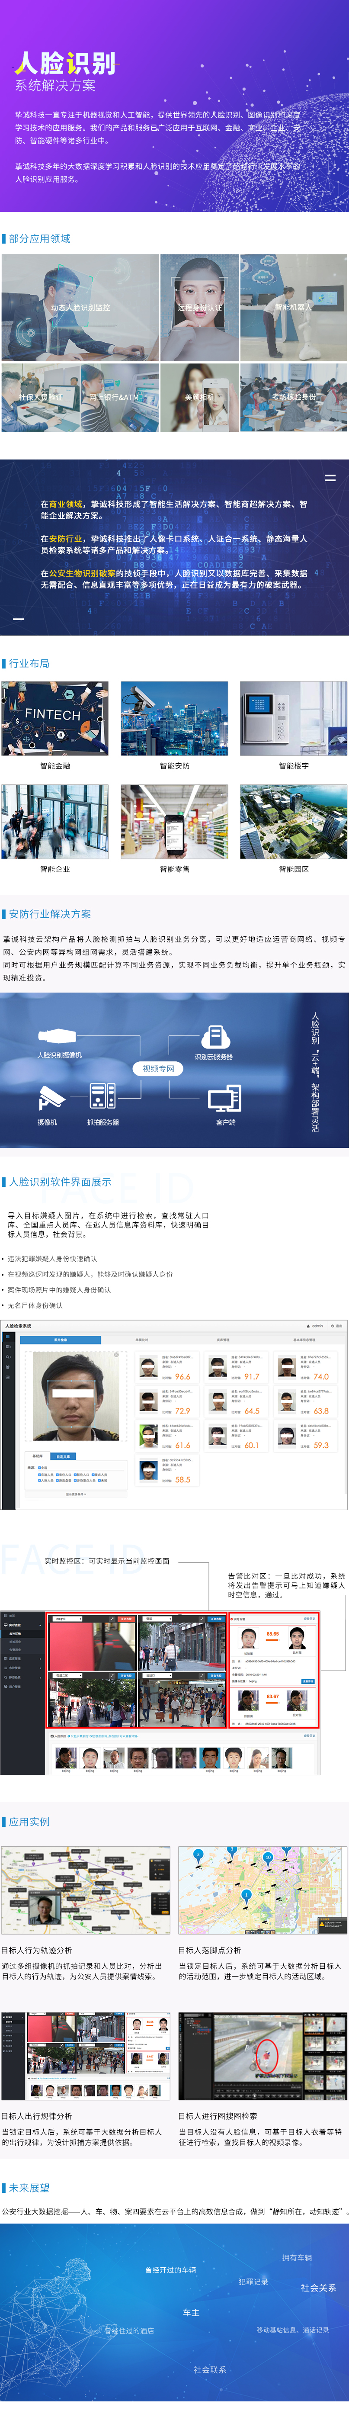Select the match result scoring 59.3
The width and height of the screenshot is (349, 2420).
point(305,1437)
